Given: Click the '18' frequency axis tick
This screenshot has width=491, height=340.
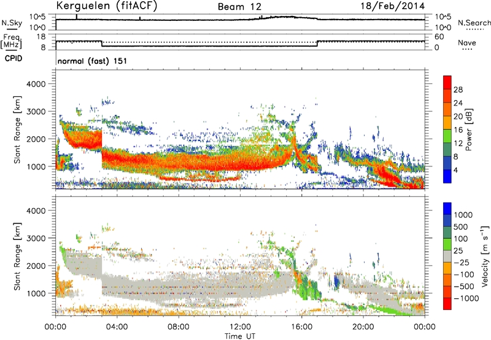Looking at the screenshot, I should 41,37.
